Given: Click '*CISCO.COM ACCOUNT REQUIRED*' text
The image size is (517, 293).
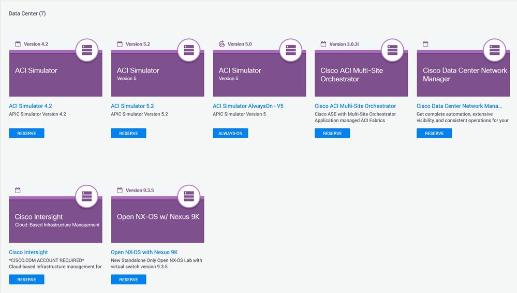Looking at the screenshot, I should pyautogui.click(x=47, y=260).
